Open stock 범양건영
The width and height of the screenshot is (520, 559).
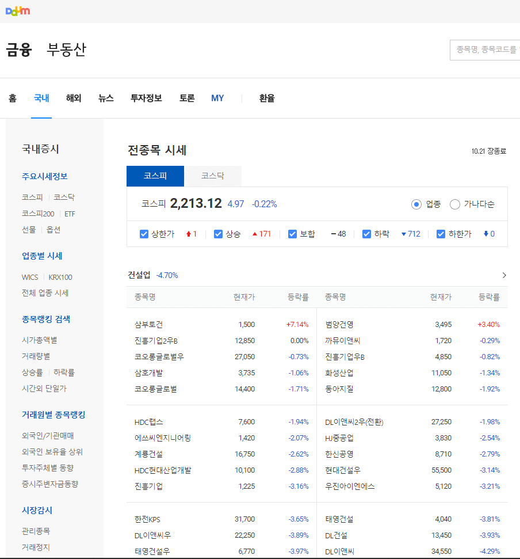coord(339,325)
